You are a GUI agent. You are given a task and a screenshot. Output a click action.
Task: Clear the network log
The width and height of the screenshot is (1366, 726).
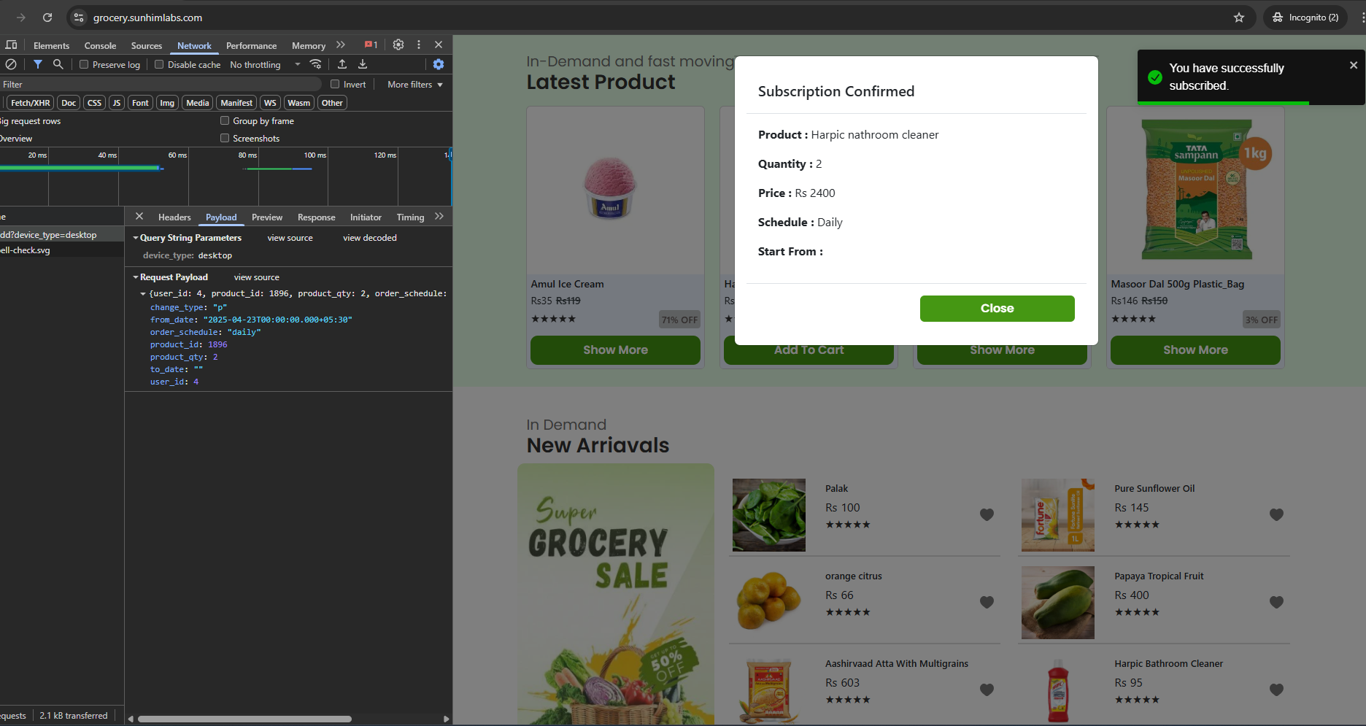pyautogui.click(x=11, y=64)
